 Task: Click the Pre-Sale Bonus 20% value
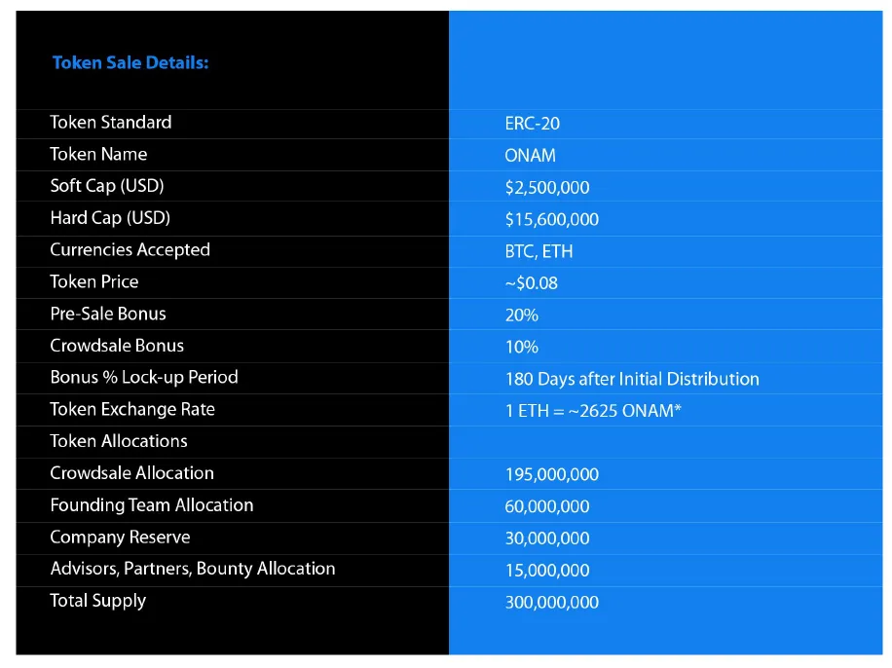coord(522,315)
